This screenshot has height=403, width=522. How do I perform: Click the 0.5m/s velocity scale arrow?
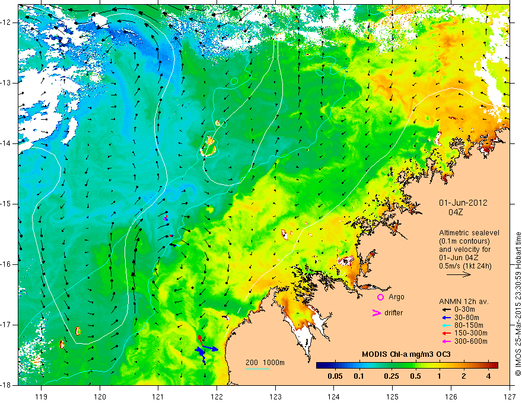pos(459,274)
